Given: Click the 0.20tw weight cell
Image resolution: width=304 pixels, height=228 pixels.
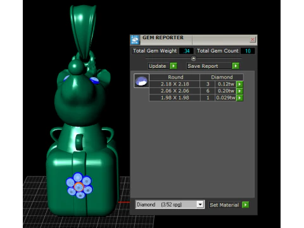Looking at the screenshot, I should 225,91.
